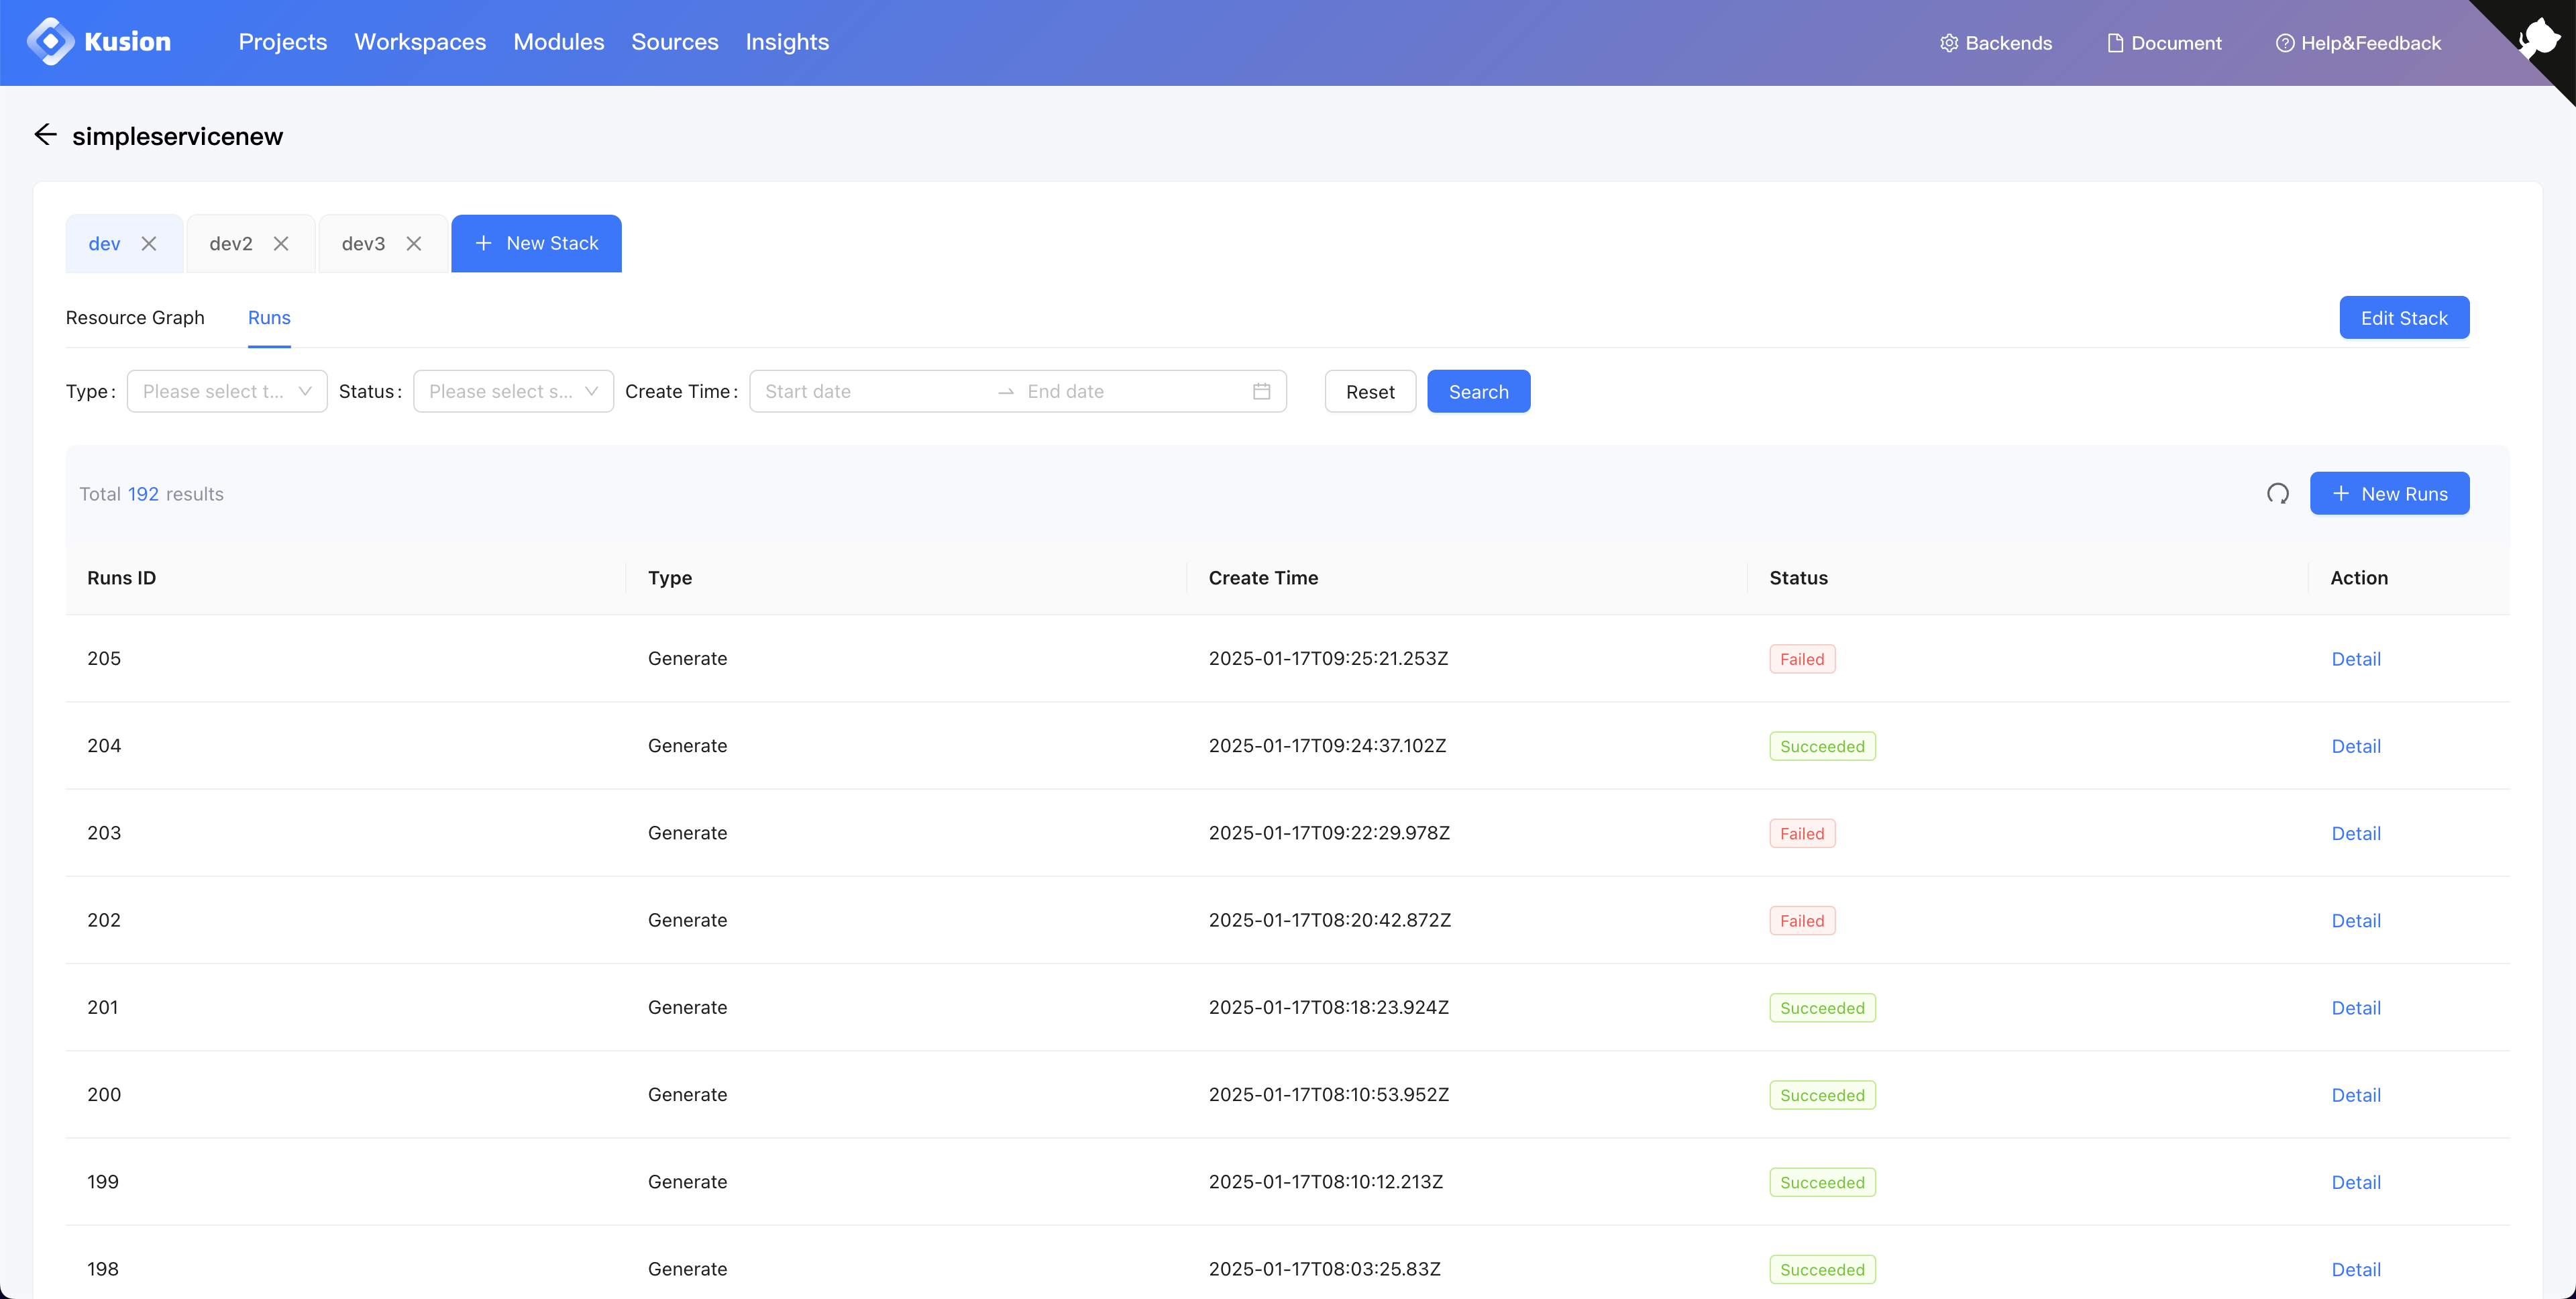2576x1299 pixels.
Task: Click the Kusion logo icon
Action: coord(50,42)
